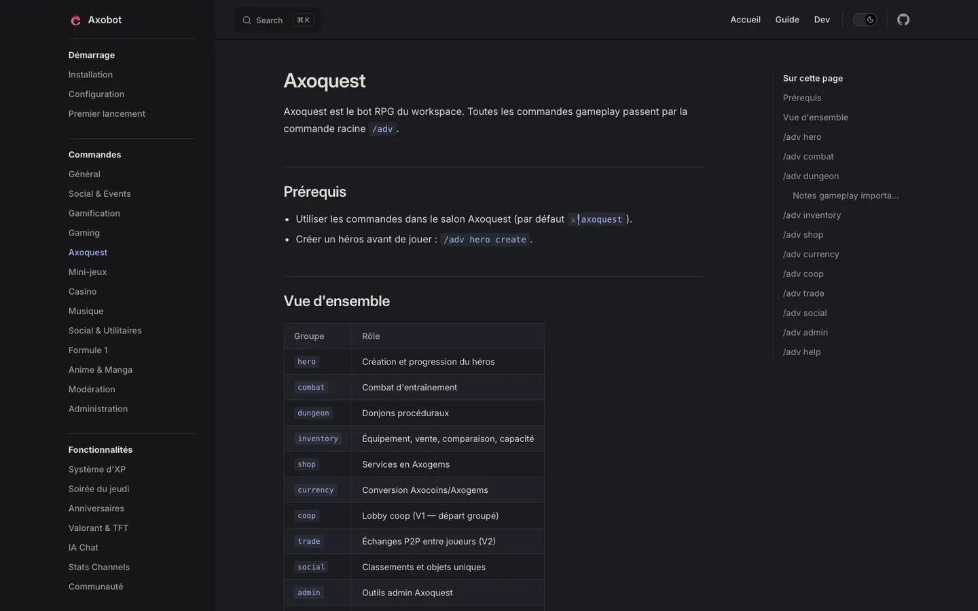Open the Soirée du jeudi page
Viewport: 978px width, 611px height.
click(98, 489)
